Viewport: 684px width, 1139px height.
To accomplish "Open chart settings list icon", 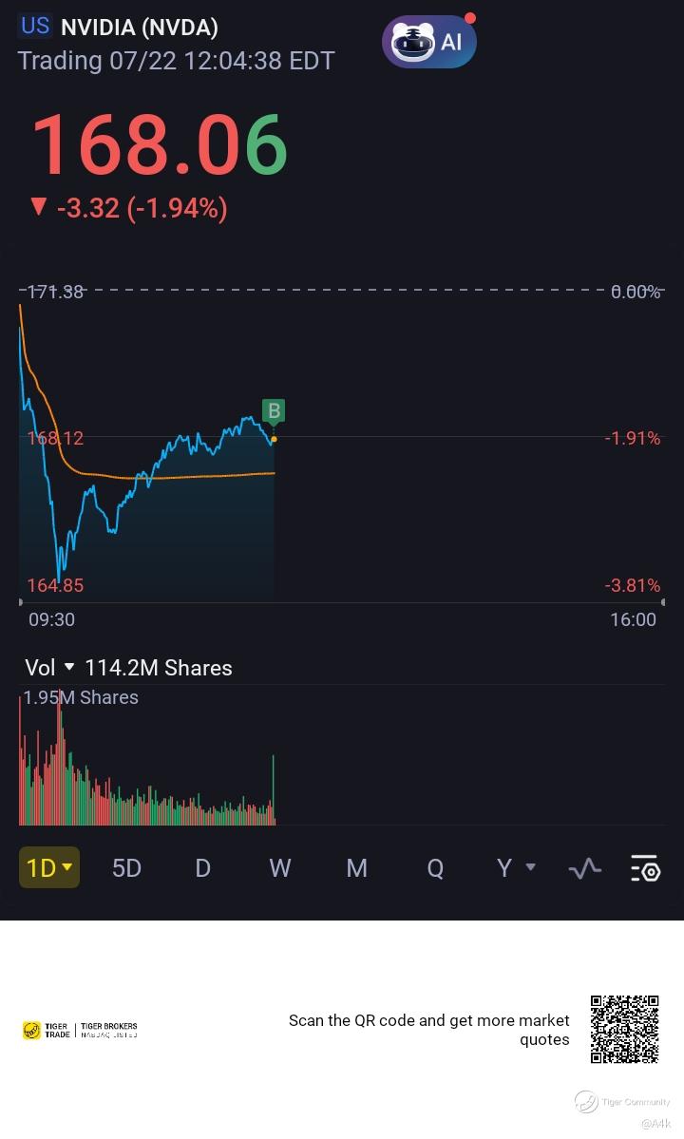I will (x=645, y=868).
